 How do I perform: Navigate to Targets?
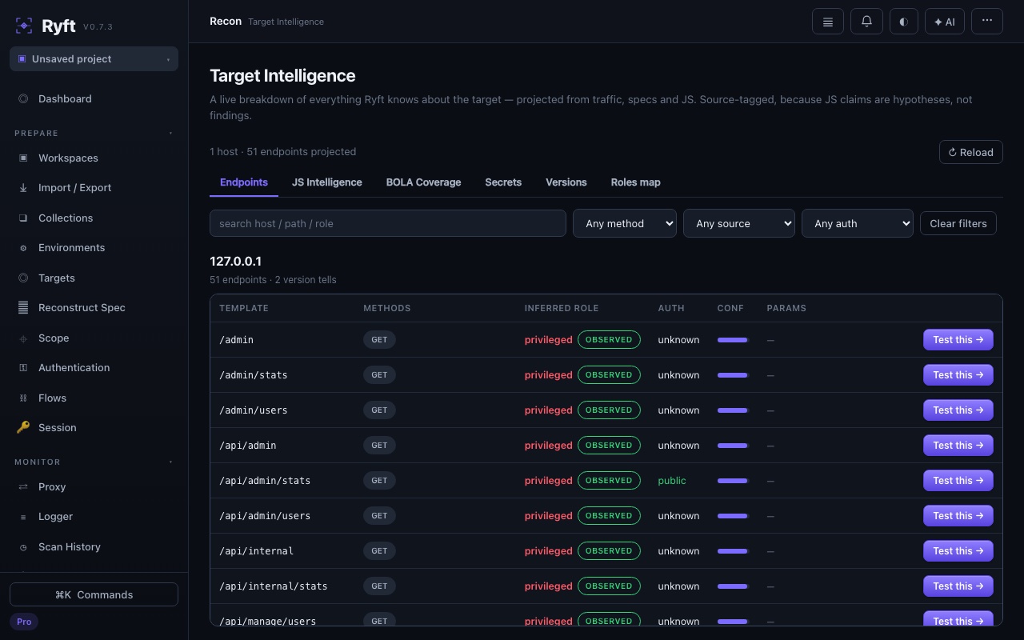[94, 278]
